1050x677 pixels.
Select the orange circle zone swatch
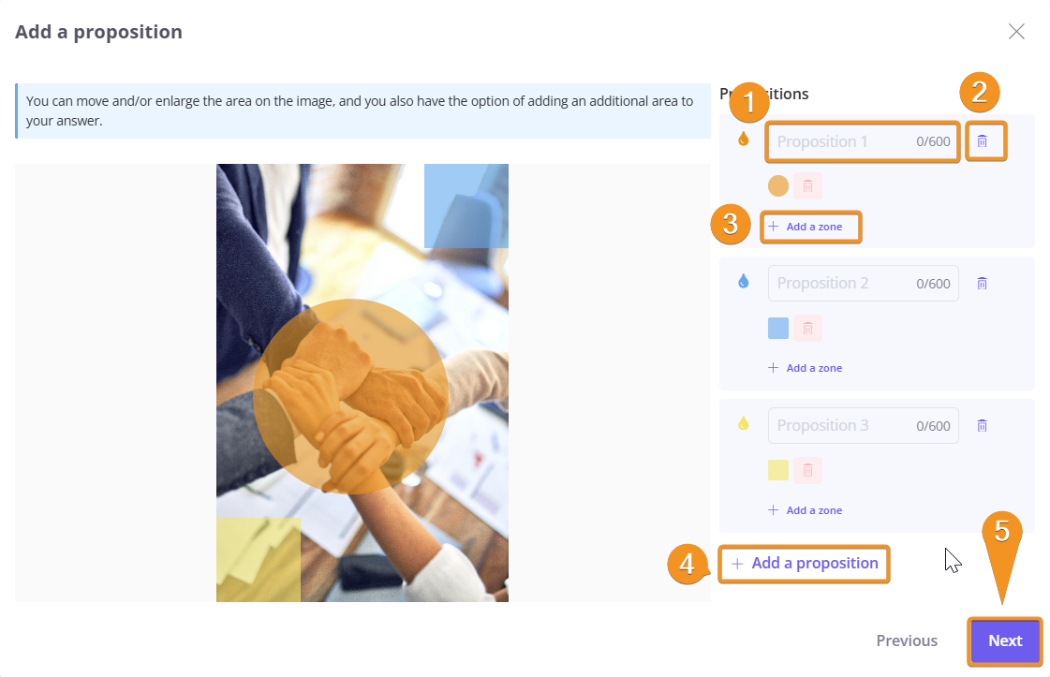click(x=778, y=186)
